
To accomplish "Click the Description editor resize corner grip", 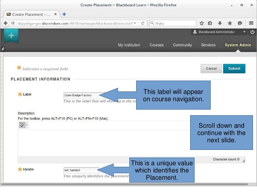I will [244, 161].
